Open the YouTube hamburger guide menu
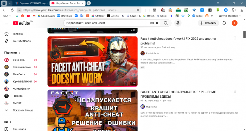This screenshot has width=246, height=131. [6, 23]
